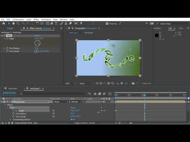The width and height of the screenshot is (190, 142).
Task: Select the Type text tool
Action: point(56,24)
